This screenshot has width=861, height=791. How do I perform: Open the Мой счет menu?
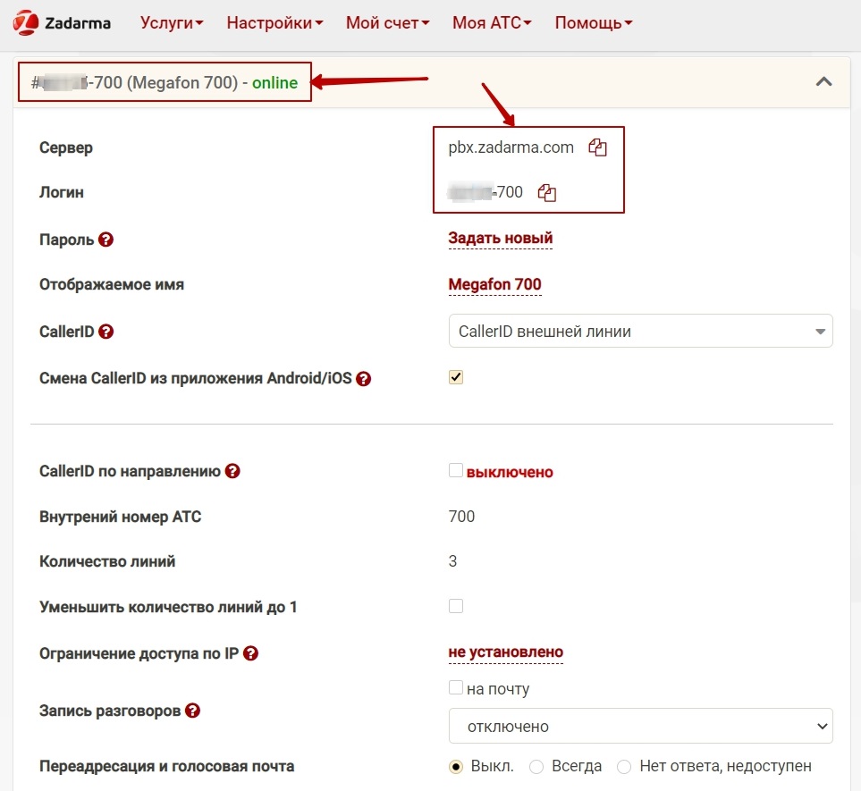(388, 23)
